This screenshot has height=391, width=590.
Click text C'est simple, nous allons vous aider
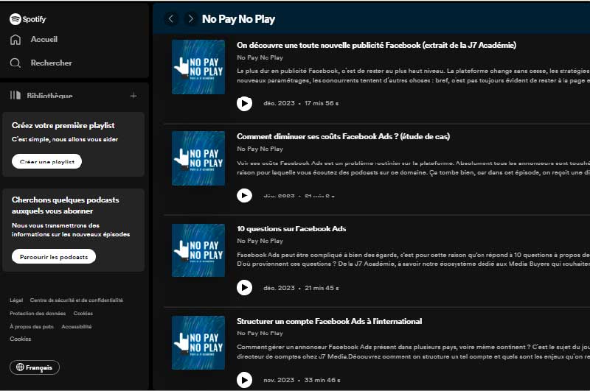(x=65, y=139)
